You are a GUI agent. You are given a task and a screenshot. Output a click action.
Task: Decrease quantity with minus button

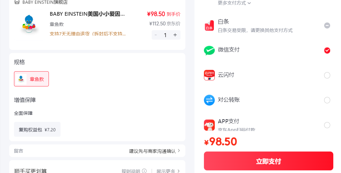[x=156, y=35]
